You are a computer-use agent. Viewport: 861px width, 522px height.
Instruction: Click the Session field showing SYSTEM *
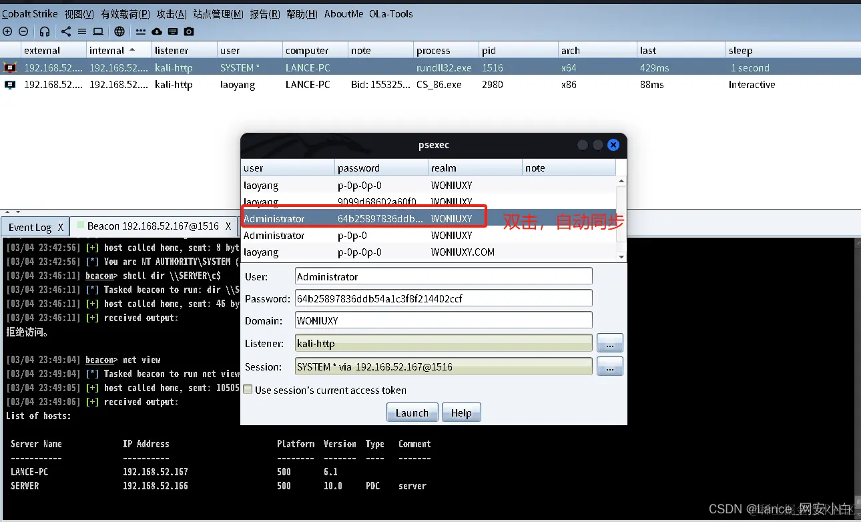point(443,366)
